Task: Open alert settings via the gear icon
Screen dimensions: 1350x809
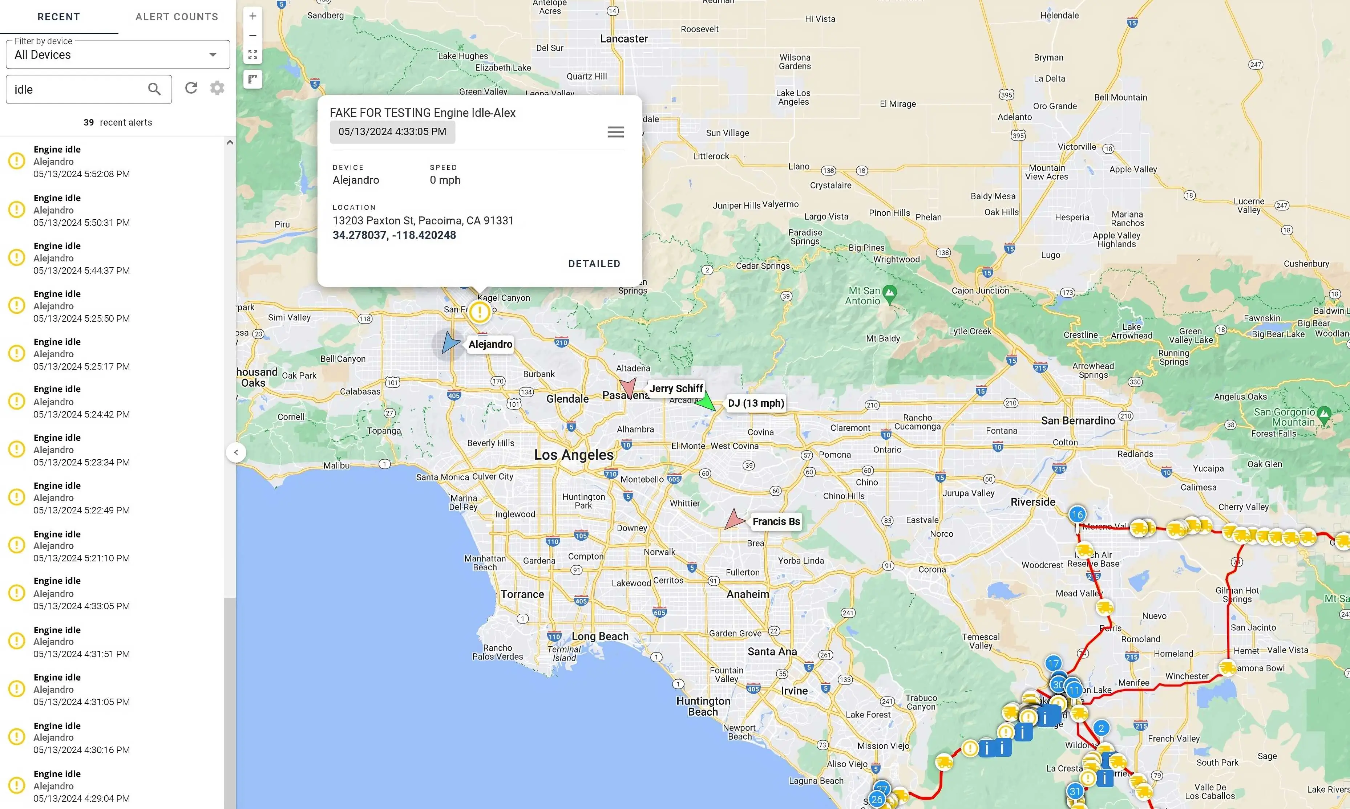Action: pos(217,88)
